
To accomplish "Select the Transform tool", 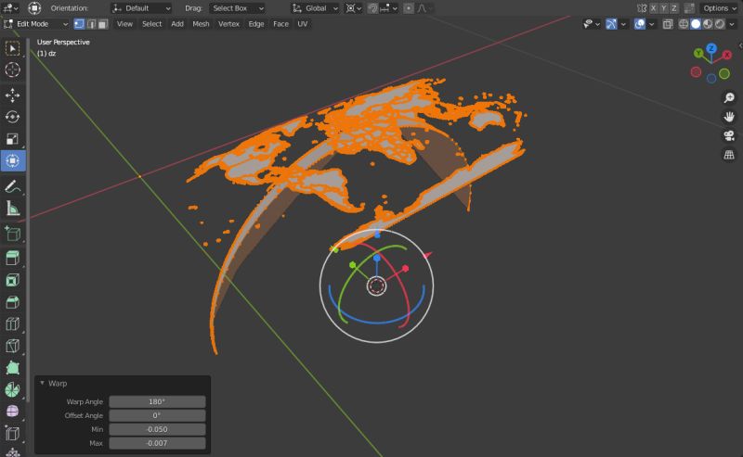I will pyautogui.click(x=12, y=160).
